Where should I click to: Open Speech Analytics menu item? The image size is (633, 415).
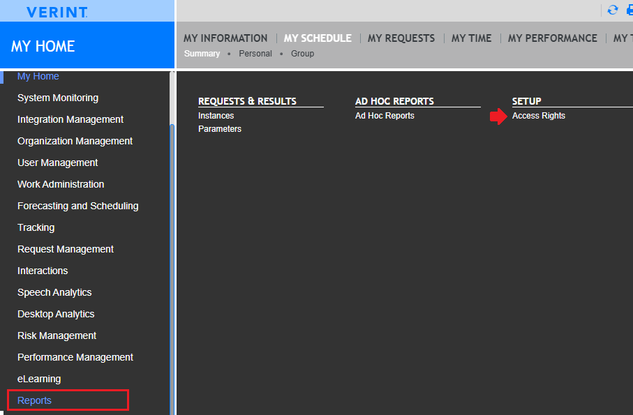(54, 292)
